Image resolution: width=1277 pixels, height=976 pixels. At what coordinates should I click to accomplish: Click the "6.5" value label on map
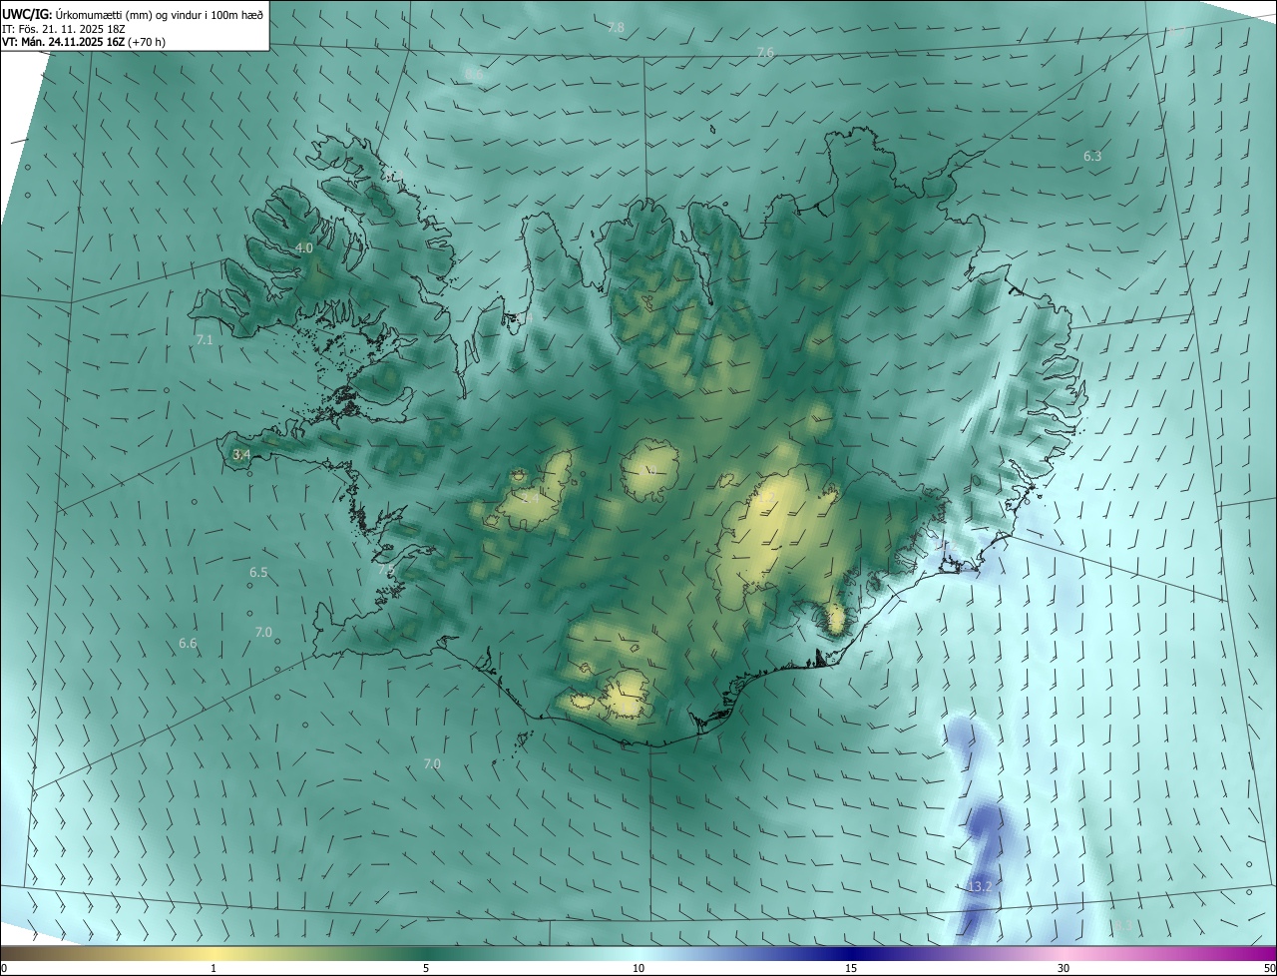coord(258,572)
